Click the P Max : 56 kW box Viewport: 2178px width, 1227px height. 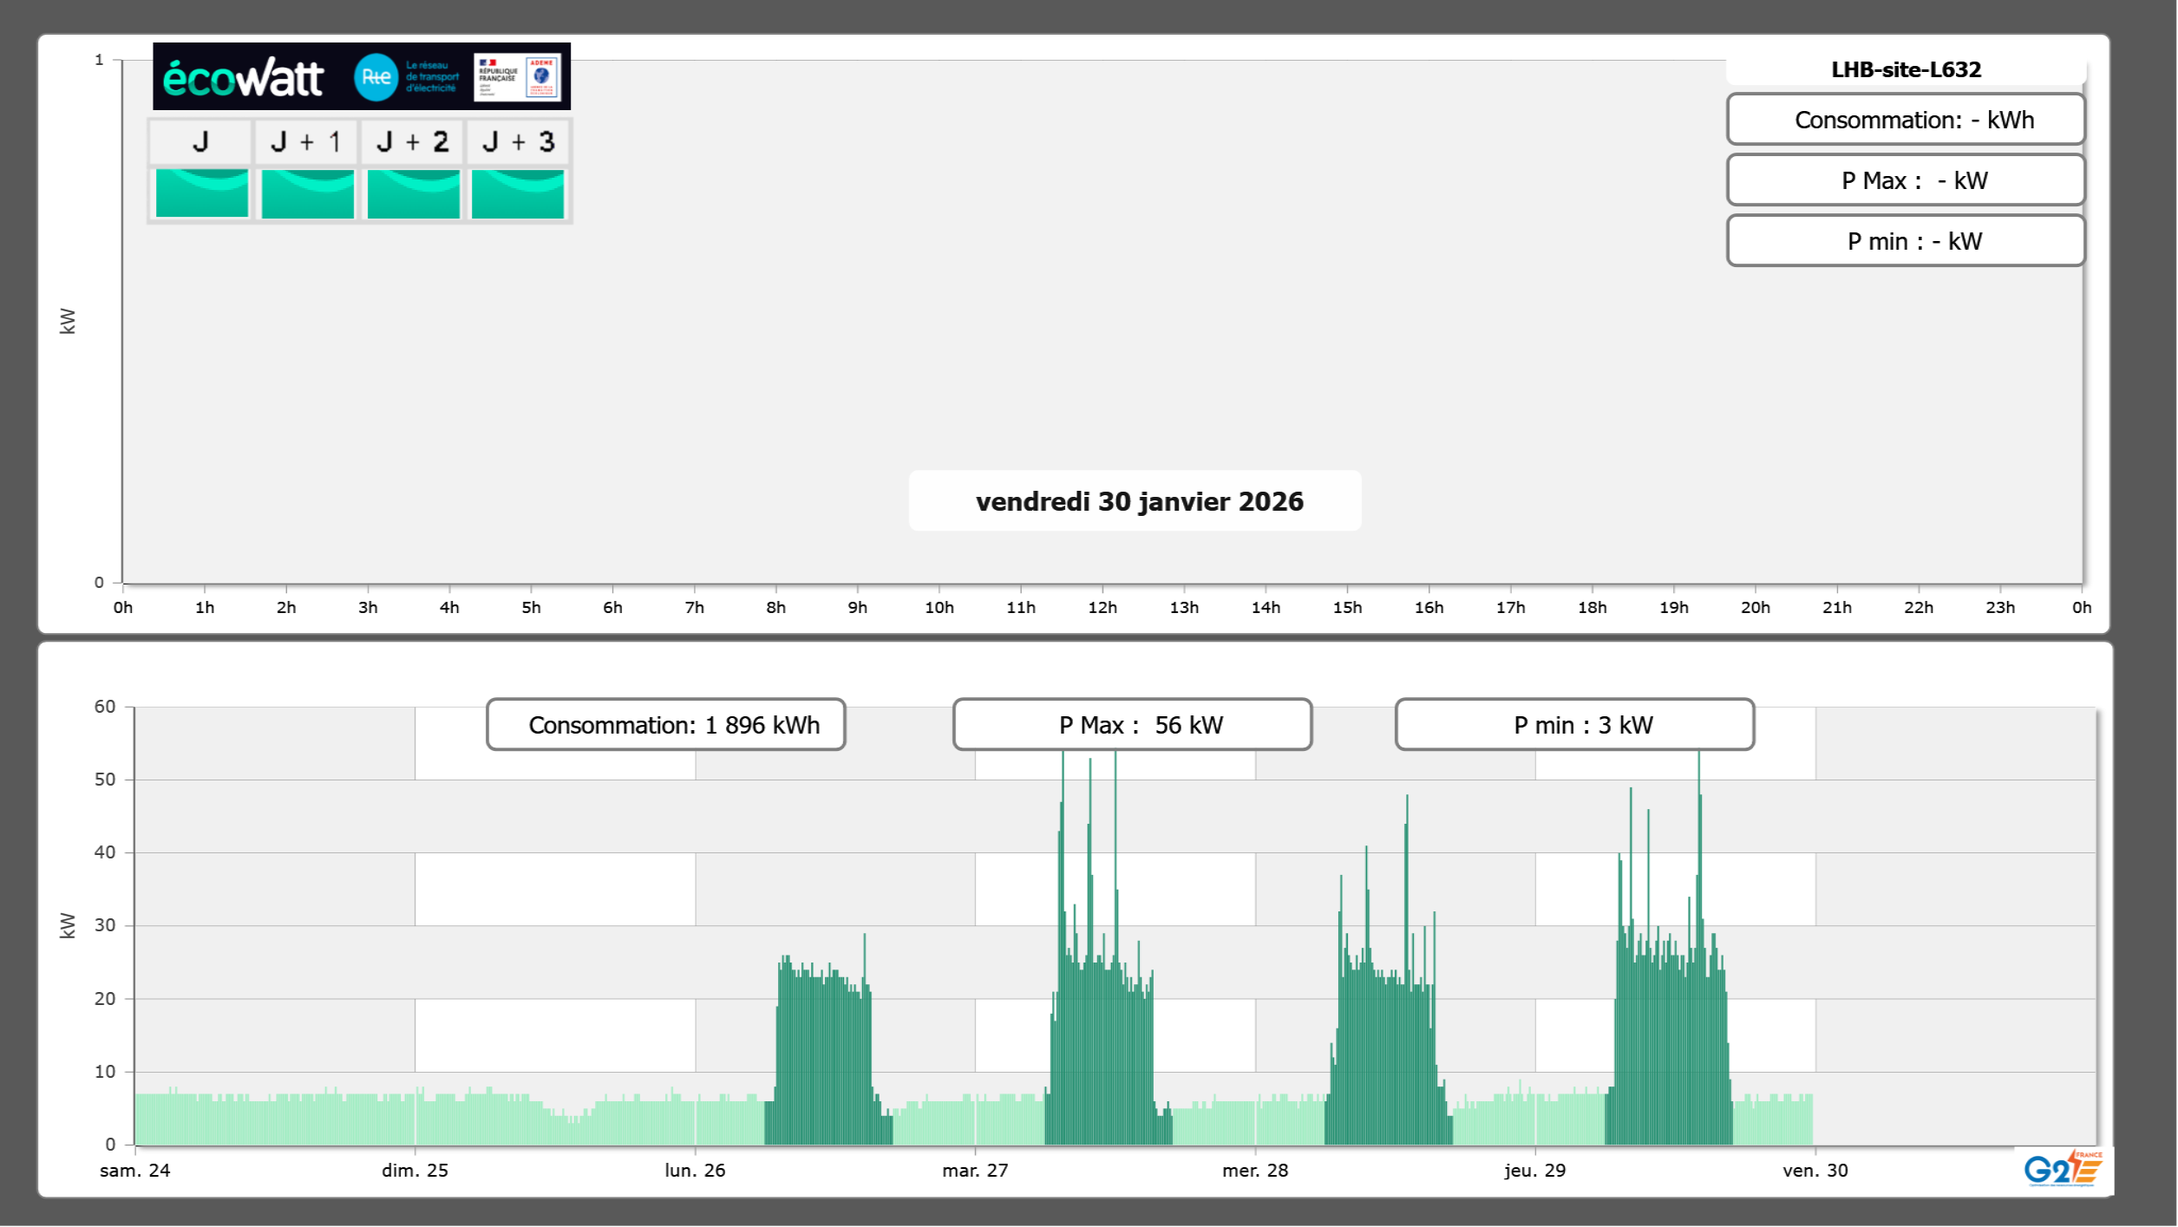1132,725
